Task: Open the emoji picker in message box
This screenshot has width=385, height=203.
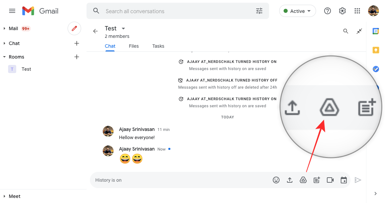Action: pos(276,180)
